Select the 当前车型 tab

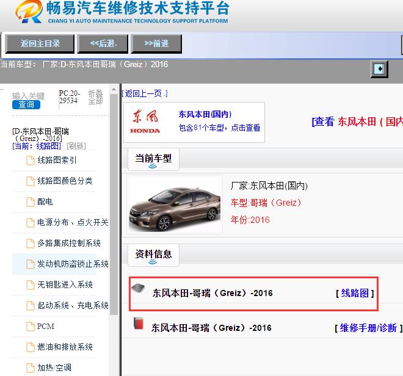coord(153,159)
